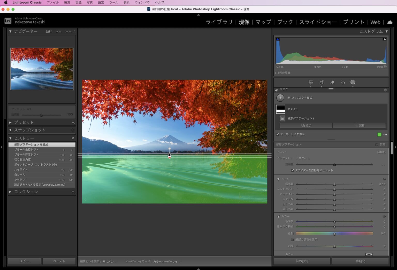Viewport: 397px width, 270px height.
Task: Click the 減算 subtract button
Action: click(x=359, y=126)
